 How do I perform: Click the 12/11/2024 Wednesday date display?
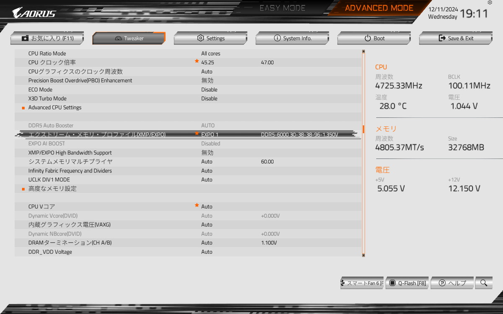tap(443, 13)
